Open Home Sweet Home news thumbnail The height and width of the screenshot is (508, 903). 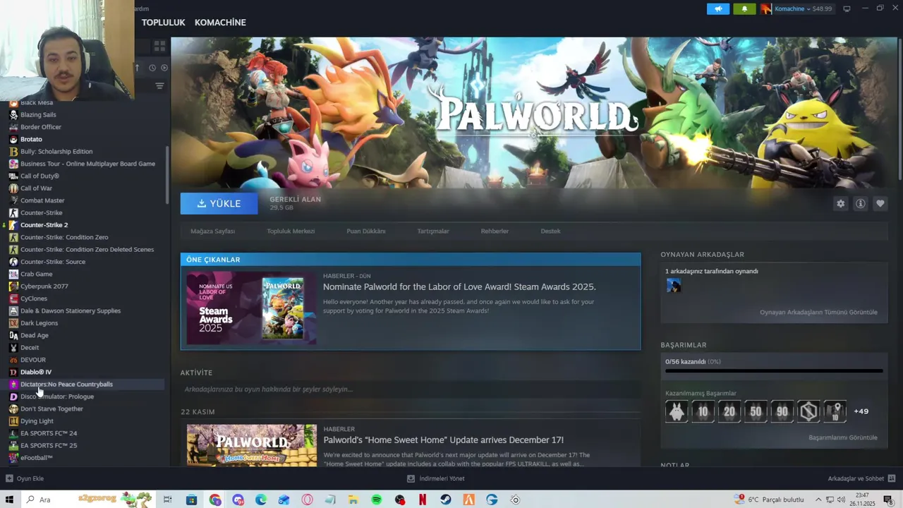coord(251,445)
